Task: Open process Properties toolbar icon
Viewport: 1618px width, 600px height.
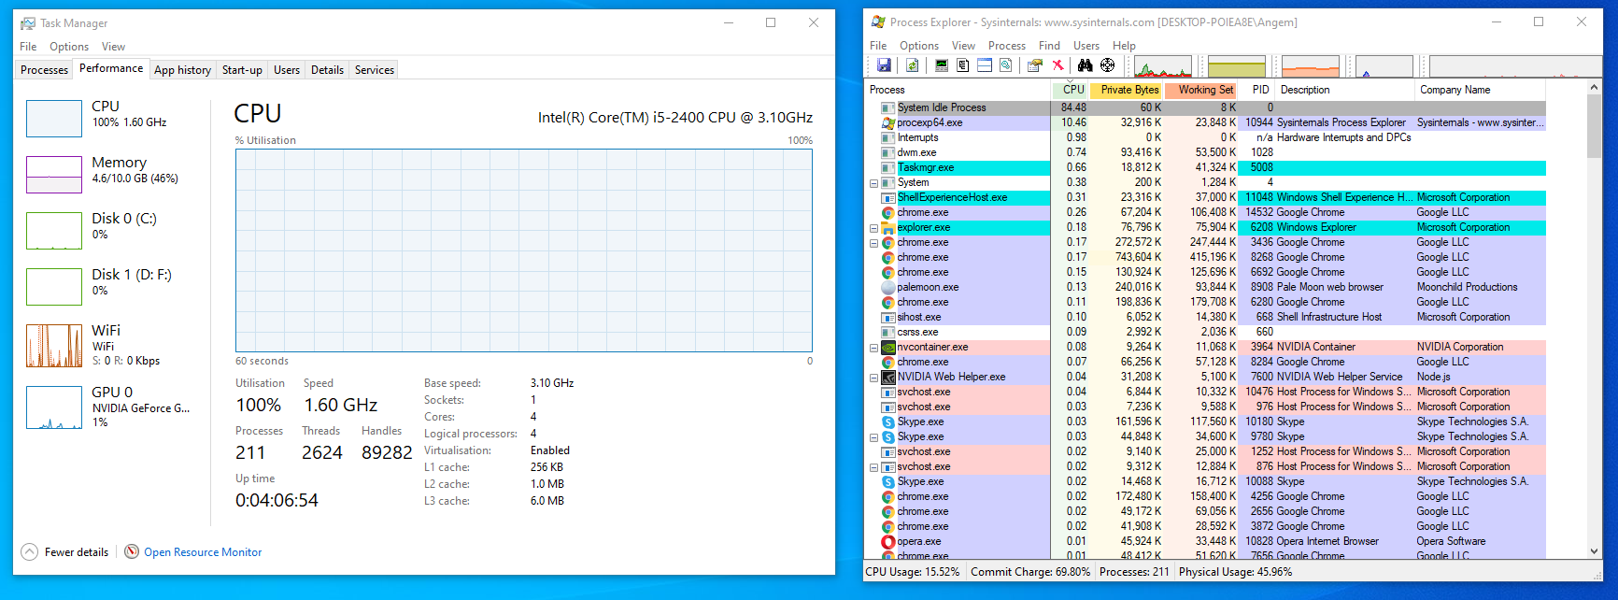Action: click(x=1034, y=65)
